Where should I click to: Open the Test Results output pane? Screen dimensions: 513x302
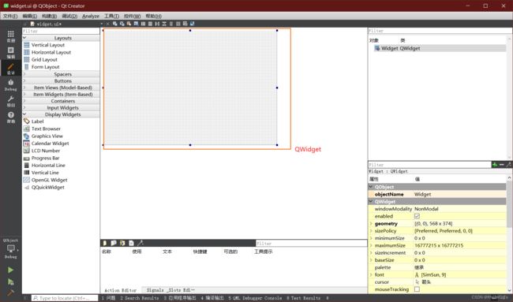(303, 298)
